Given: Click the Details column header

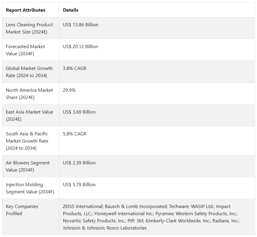Looking at the screenshot, I should point(71,10).
